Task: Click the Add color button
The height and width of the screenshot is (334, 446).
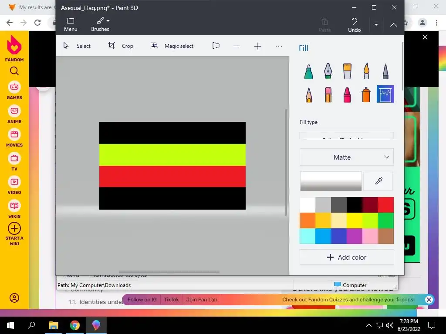Action: coord(346,257)
